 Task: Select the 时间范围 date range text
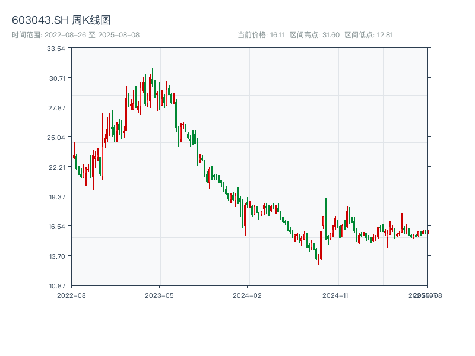pyautogui.click(x=76, y=35)
